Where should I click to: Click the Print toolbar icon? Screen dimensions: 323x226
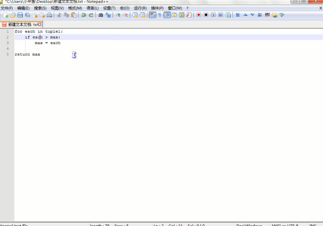[x=49, y=15]
